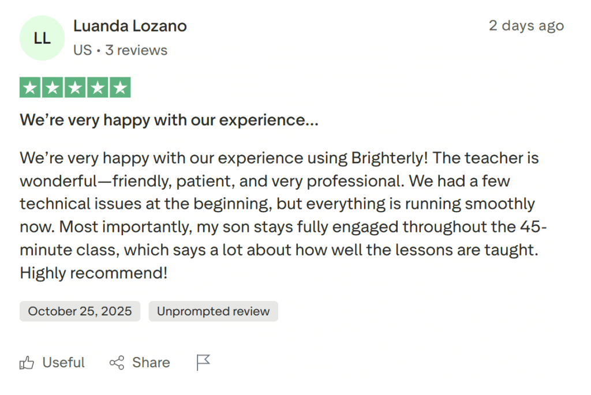The image size is (591, 395).
Task: Click the 2 days ago timestamp
Action: pyautogui.click(x=526, y=25)
